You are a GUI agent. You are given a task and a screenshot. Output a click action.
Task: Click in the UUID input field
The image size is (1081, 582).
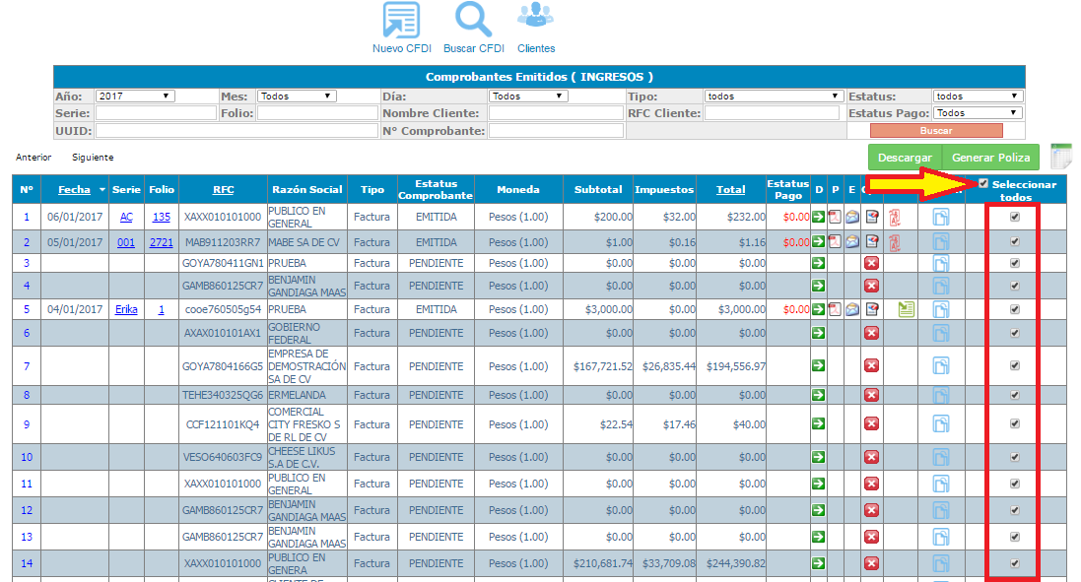pos(236,131)
